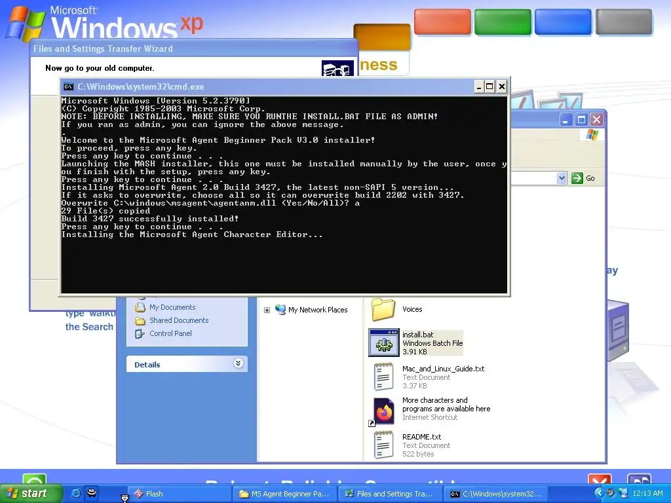Image resolution: width=671 pixels, height=503 pixels.
Task: Click the README.txt file name
Action: [421, 437]
